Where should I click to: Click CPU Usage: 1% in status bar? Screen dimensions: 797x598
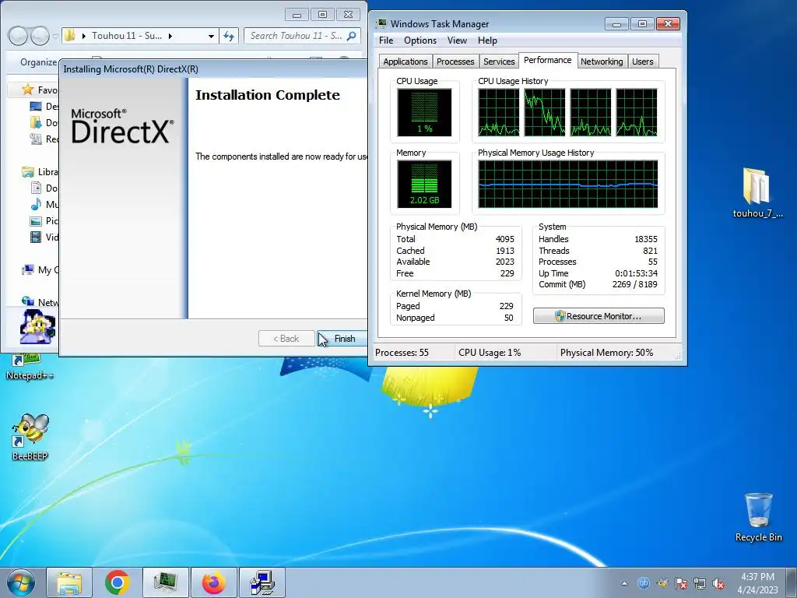490,353
